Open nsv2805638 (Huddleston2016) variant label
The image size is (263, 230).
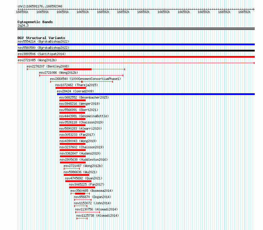point(84,160)
